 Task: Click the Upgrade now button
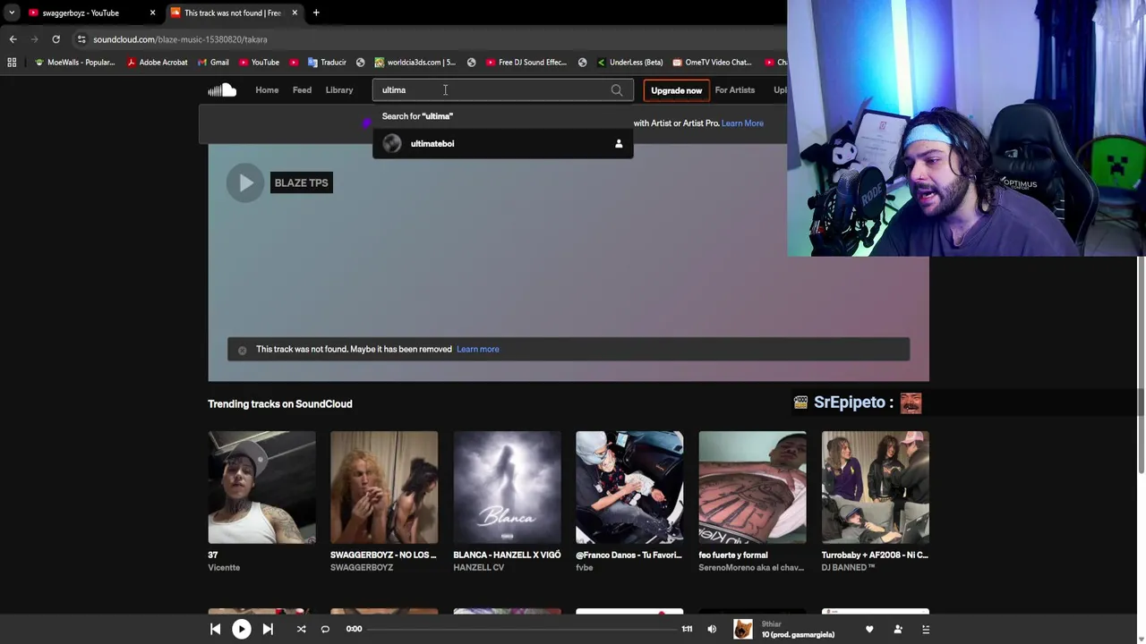[676, 90]
